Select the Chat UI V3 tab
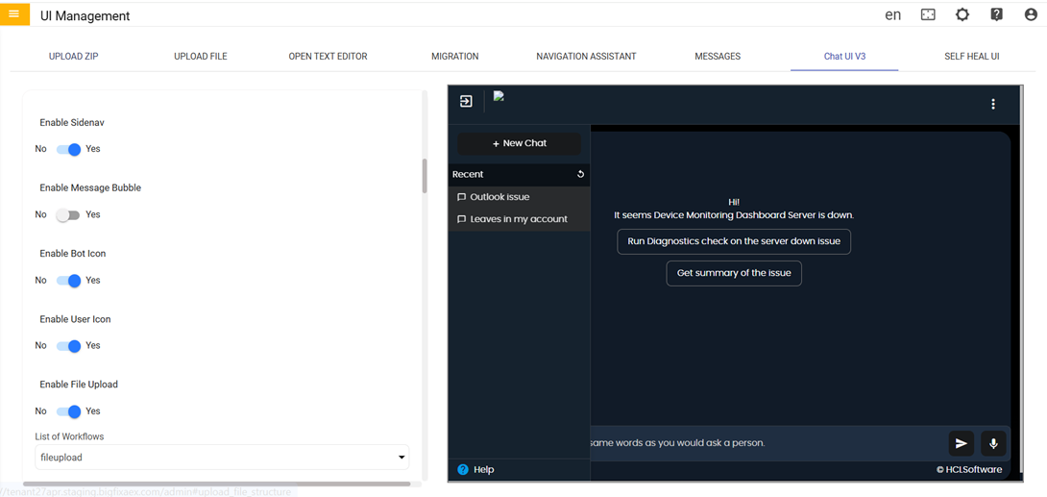The height and width of the screenshot is (497, 1047). coord(844,56)
